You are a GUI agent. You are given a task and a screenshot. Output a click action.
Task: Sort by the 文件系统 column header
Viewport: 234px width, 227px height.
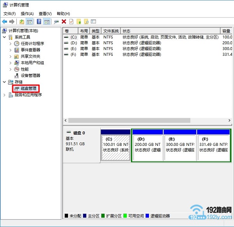(x=111, y=31)
